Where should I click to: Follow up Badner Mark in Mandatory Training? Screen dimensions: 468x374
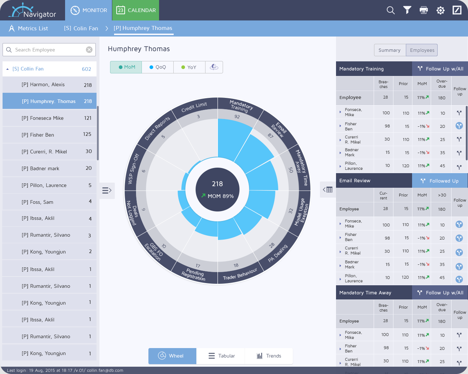point(459,153)
